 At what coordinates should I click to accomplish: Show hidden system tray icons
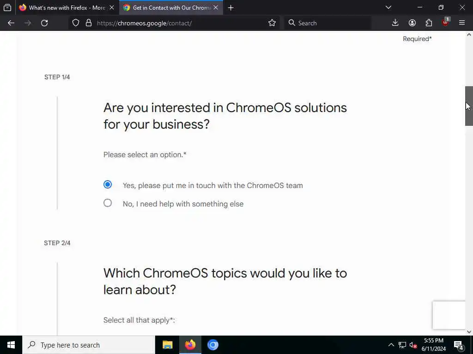(391, 345)
